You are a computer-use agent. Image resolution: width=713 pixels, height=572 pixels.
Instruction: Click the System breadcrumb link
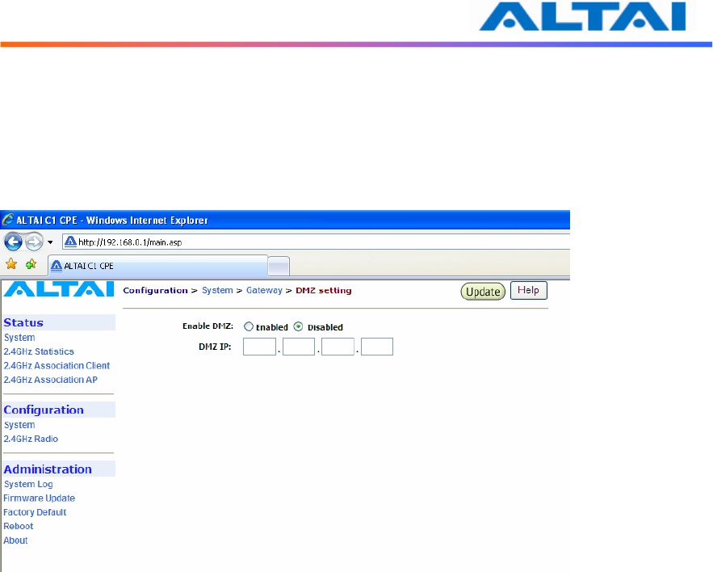click(217, 290)
